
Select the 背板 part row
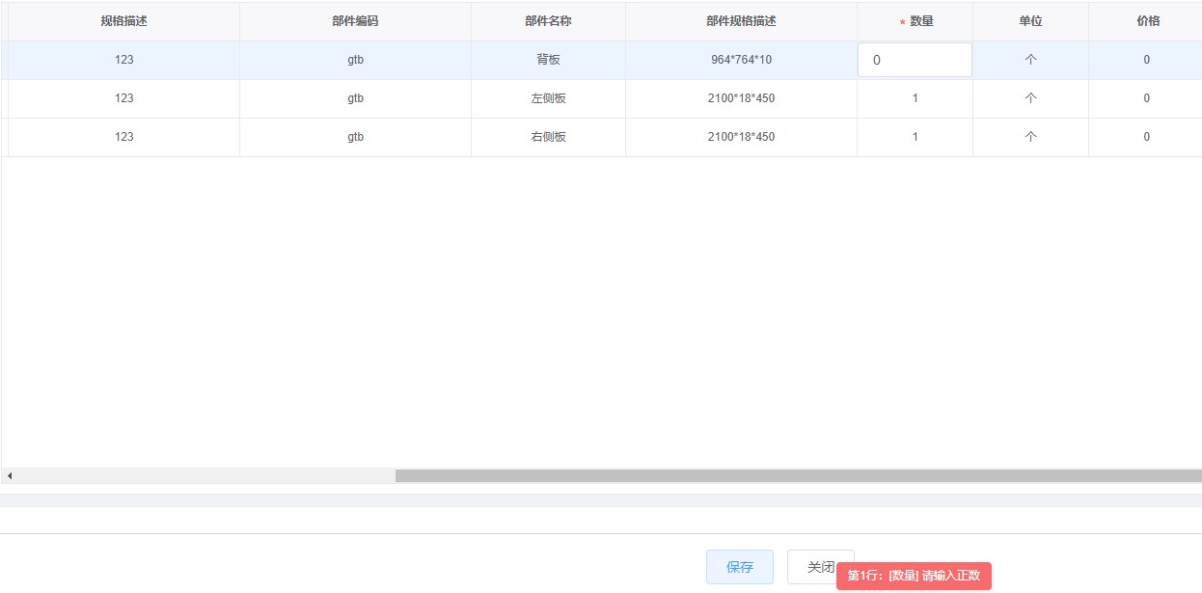[x=548, y=59]
